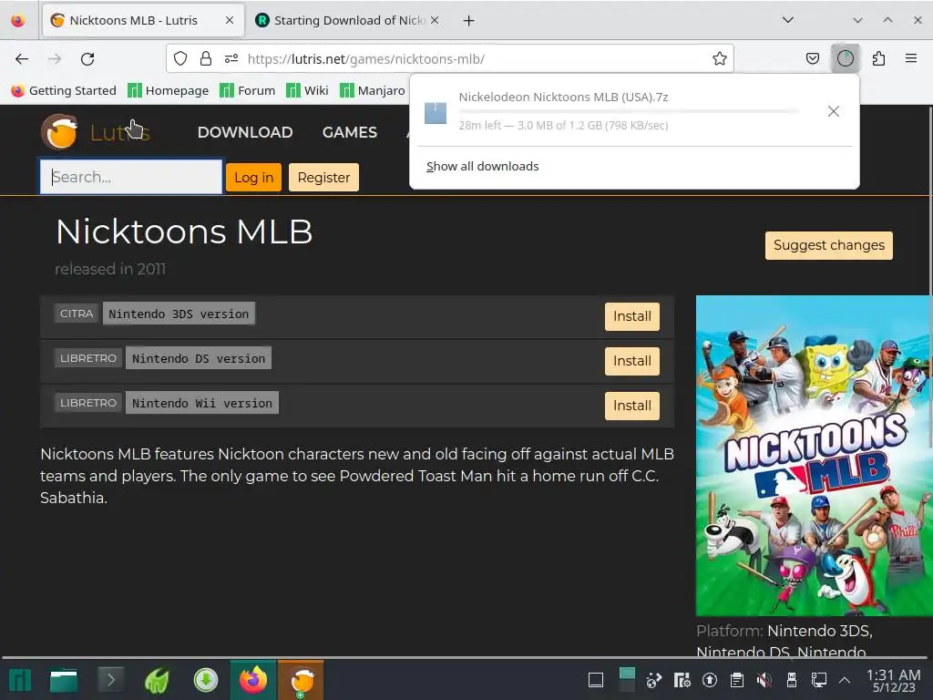Open the removable devices tray icon
The height and width of the screenshot is (700, 933).
tap(792, 680)
